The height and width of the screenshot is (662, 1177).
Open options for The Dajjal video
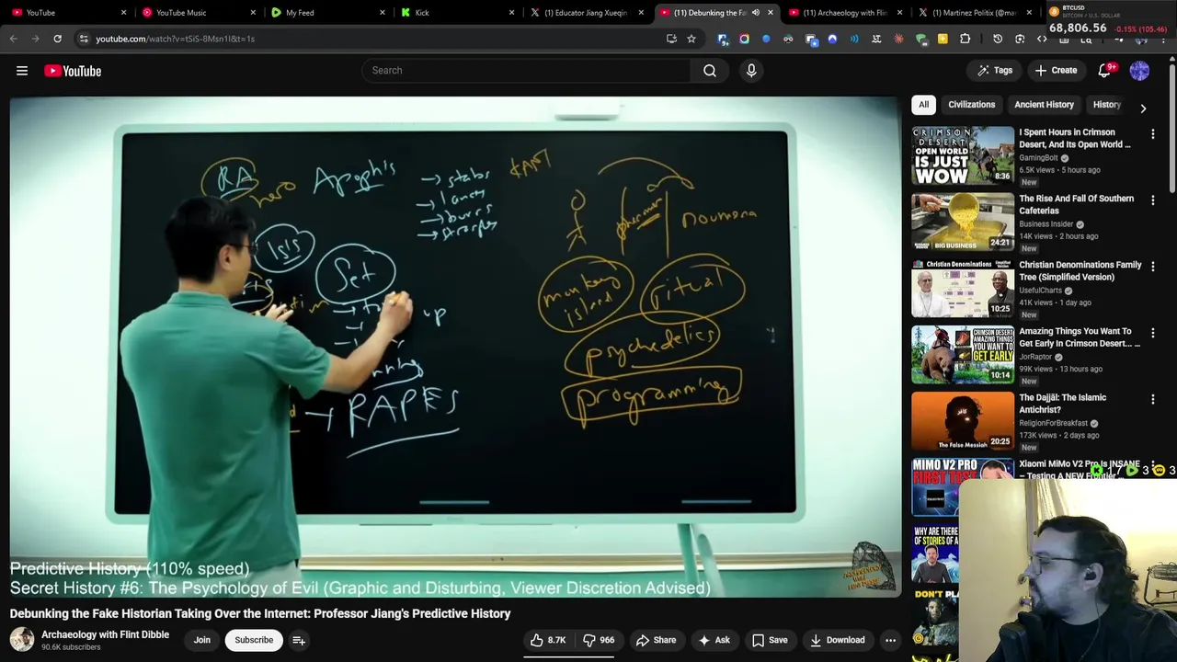[x=1152, y=399]
